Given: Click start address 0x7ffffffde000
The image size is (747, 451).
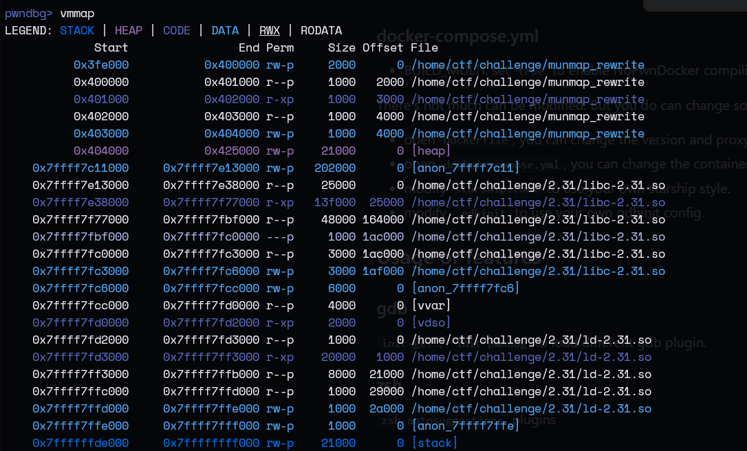Looking at the screenshot, I should 80,443.
